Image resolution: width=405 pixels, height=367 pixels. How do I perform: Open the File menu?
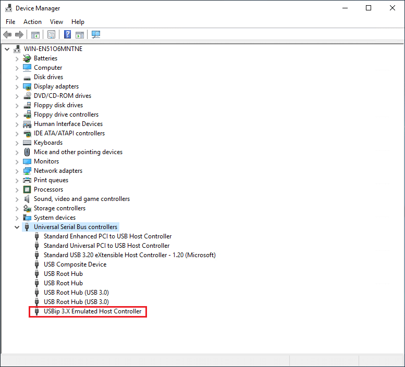pyautogui.click(x=10, y=22)
